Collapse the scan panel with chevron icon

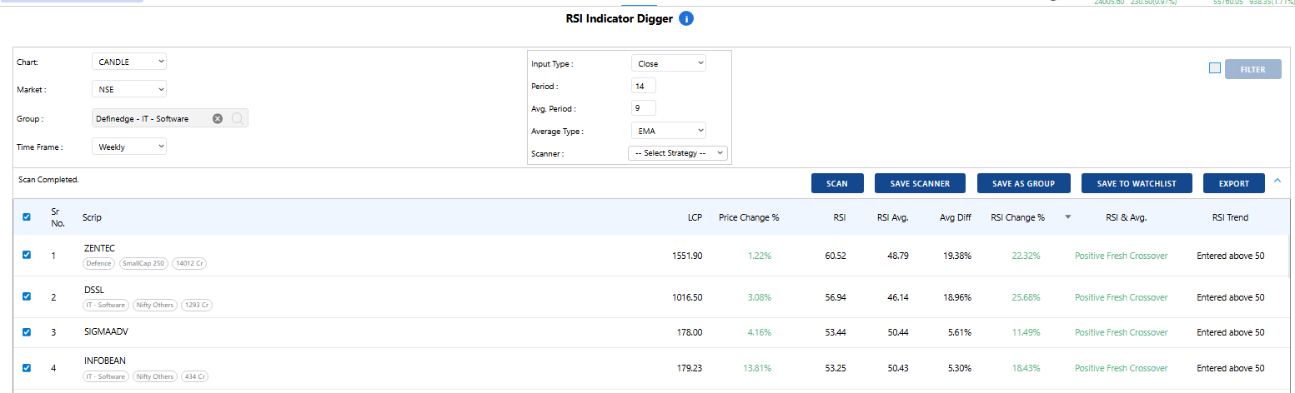pyautogui.click(x=1277, y=182)
